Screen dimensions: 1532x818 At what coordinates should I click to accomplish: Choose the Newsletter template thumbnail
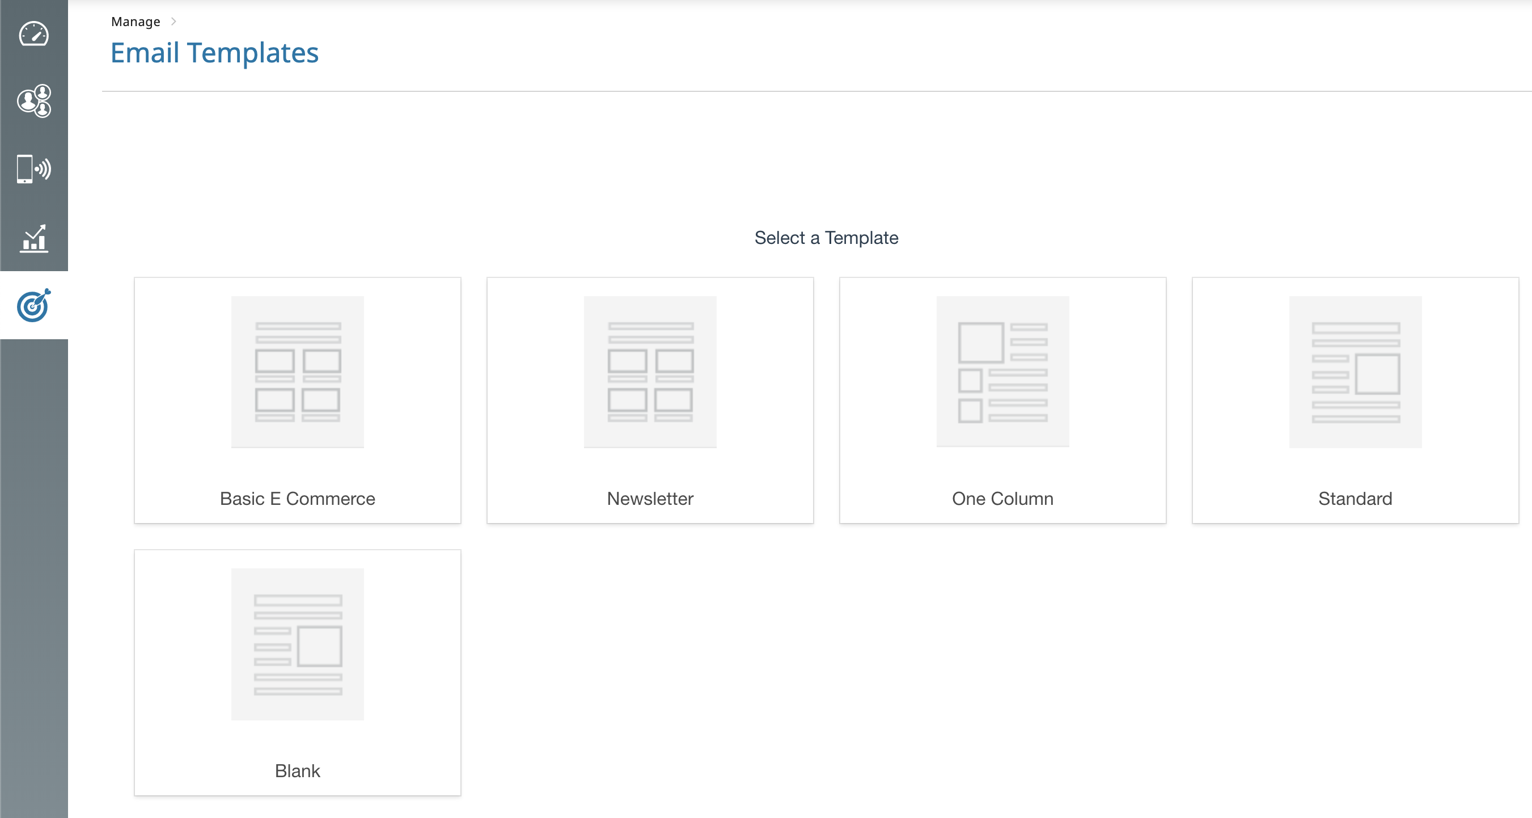pyautogui.click(x=650, y=372)
